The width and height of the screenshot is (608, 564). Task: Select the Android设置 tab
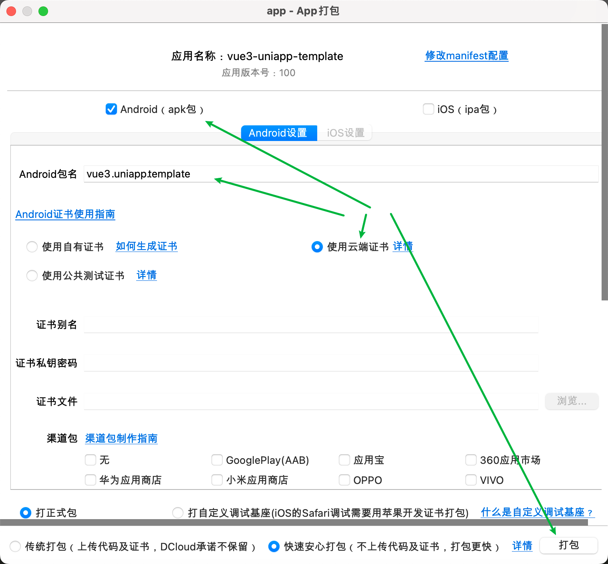tap(279, 133)
